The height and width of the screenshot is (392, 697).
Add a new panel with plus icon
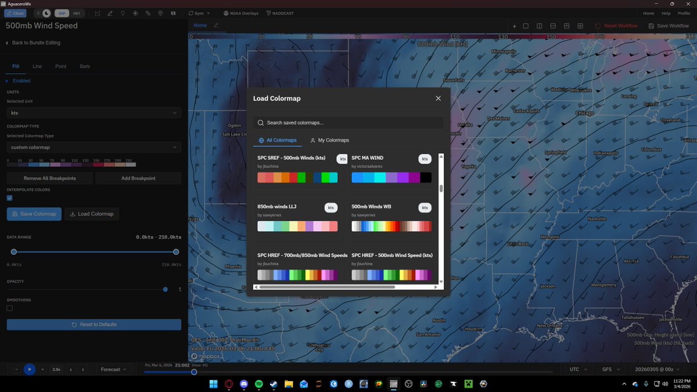[514, 26]
